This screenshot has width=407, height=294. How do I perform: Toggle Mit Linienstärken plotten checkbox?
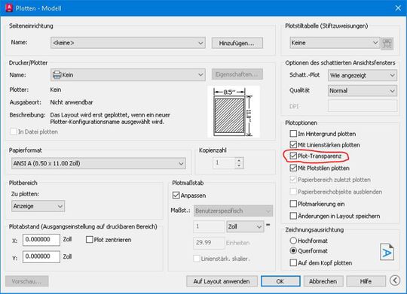coord(293,144)
